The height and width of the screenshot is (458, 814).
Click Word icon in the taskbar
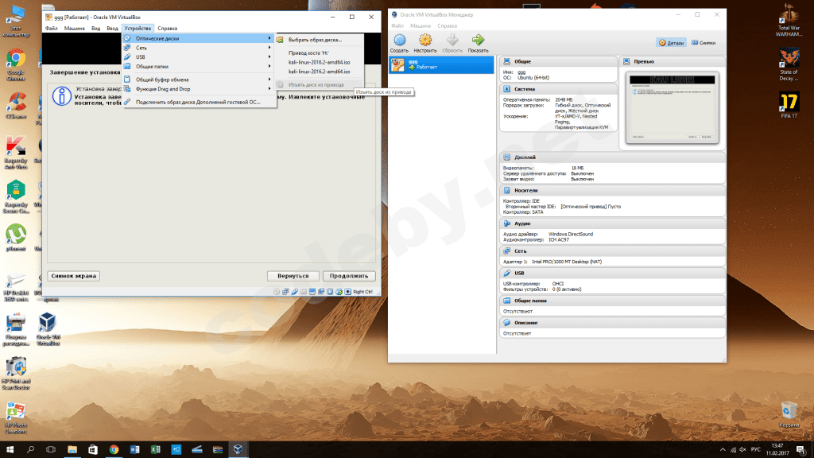[x=134, y=449]
